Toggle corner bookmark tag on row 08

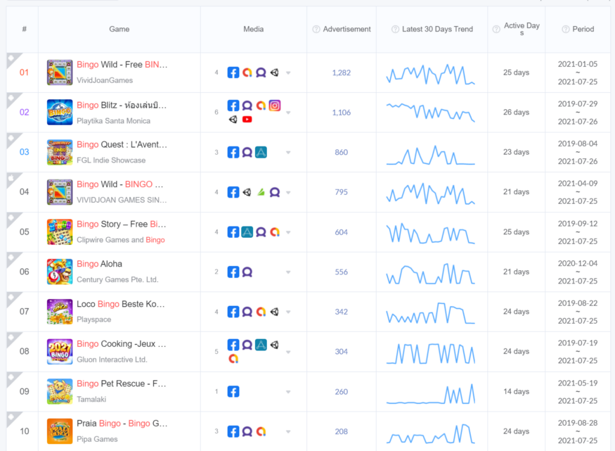tap(13, 338)
